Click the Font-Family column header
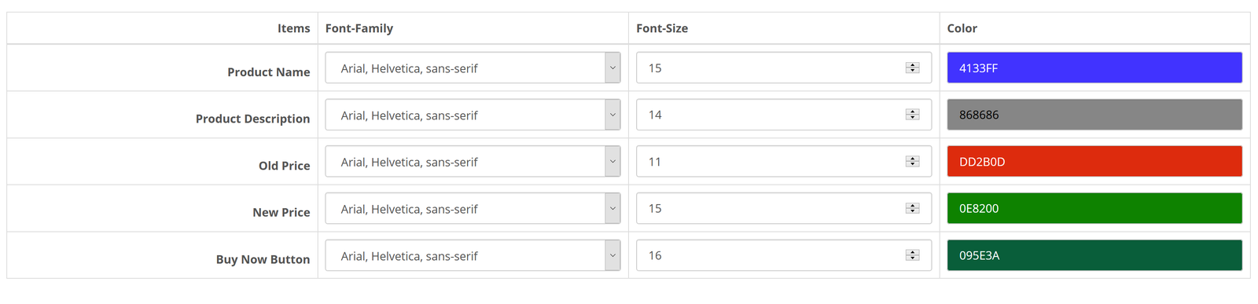This screenshot has height=304, width=1258. (x=359, y=28)
